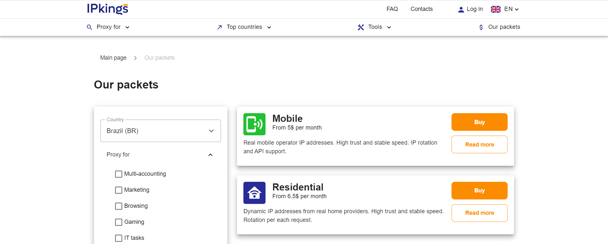Image resolution: width=608 pixels, height=244 pixels.
Task: Open the FAQ page
Action: coord(392,9)
